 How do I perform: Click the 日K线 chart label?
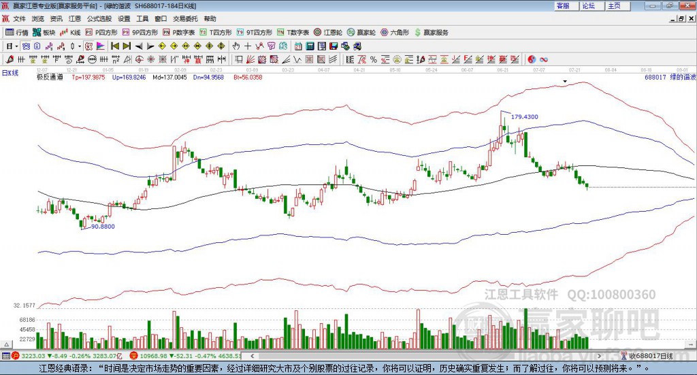point(10,73)
